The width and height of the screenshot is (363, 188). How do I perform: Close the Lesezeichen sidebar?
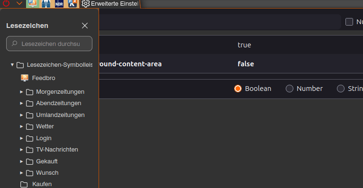tap(85, 26)
